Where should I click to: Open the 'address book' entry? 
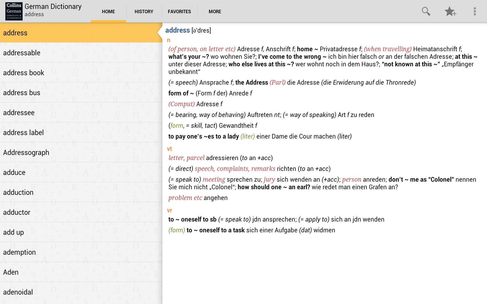coord(24,73)
